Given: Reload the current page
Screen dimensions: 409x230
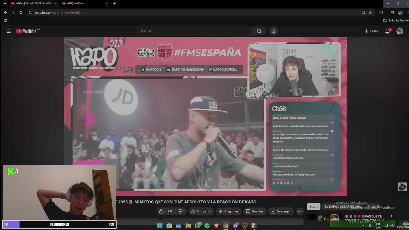Looking at the screenshot, I should pos(21,12).
